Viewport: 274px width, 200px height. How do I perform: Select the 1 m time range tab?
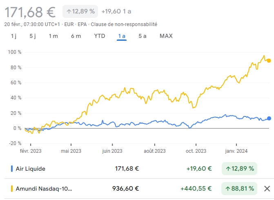(53, 36)
